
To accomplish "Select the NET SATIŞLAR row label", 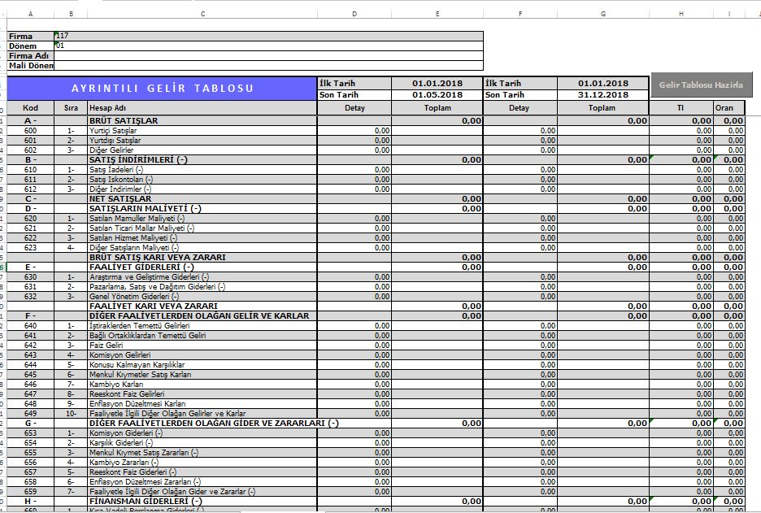I will 120,198.
